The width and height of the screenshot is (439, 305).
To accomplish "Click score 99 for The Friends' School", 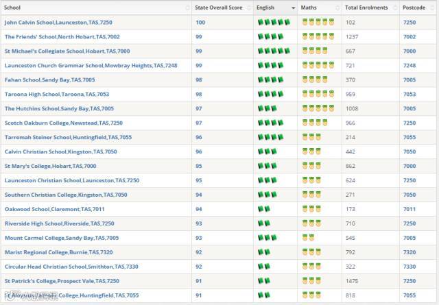I will point(199,36).
